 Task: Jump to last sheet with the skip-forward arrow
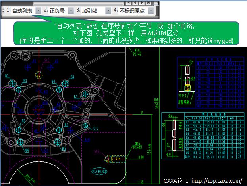(x=149, y=3)
